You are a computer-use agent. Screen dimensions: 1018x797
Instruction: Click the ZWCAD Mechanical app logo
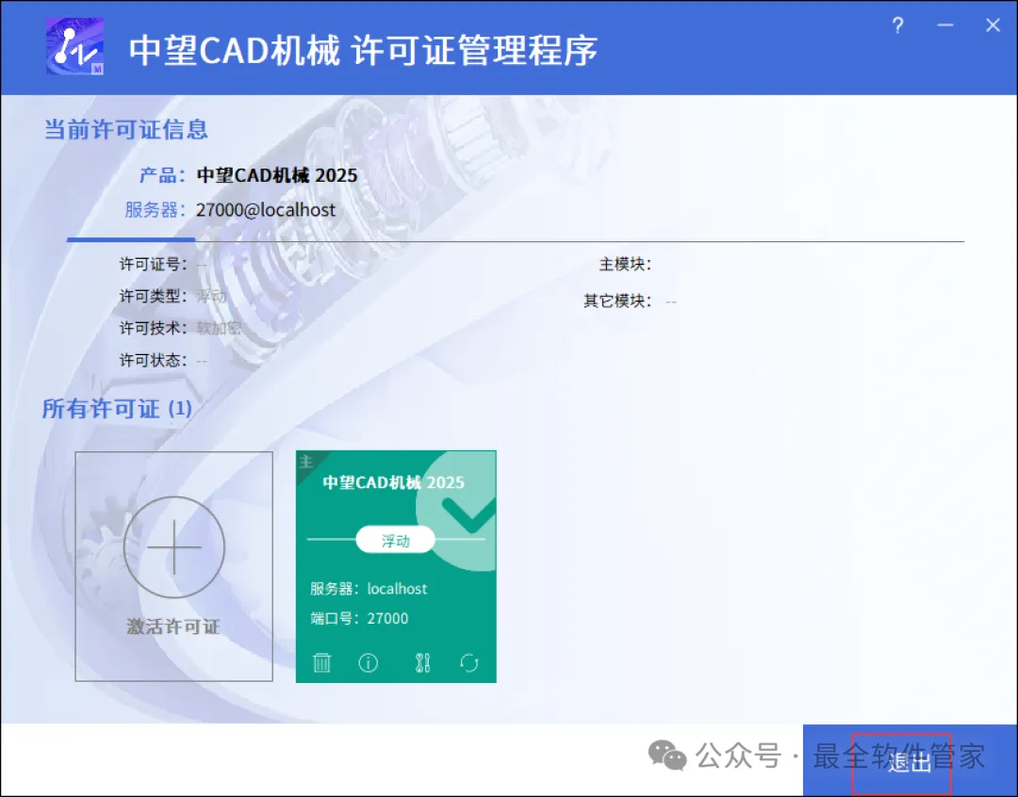(75, 47)
